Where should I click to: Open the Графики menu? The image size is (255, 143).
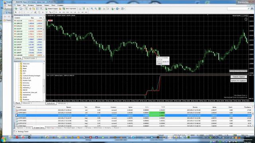(39, 5)
